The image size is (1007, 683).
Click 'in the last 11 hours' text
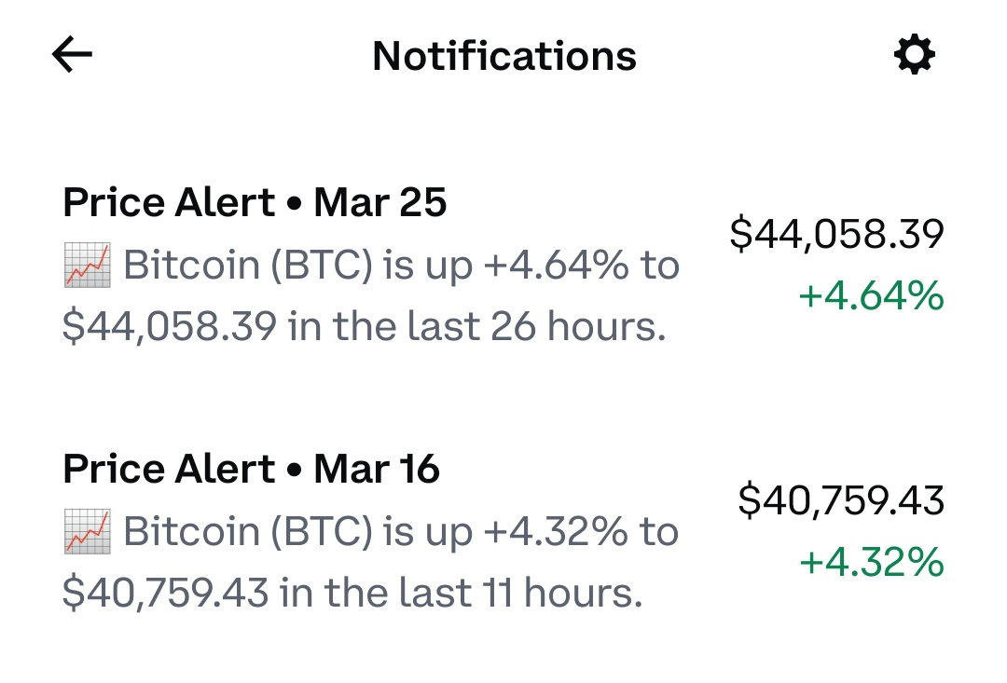(x=461, y=593)
